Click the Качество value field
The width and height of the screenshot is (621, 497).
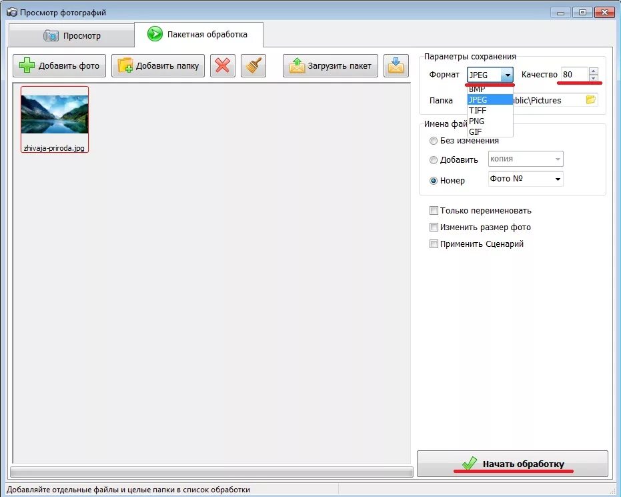point(575,75)
